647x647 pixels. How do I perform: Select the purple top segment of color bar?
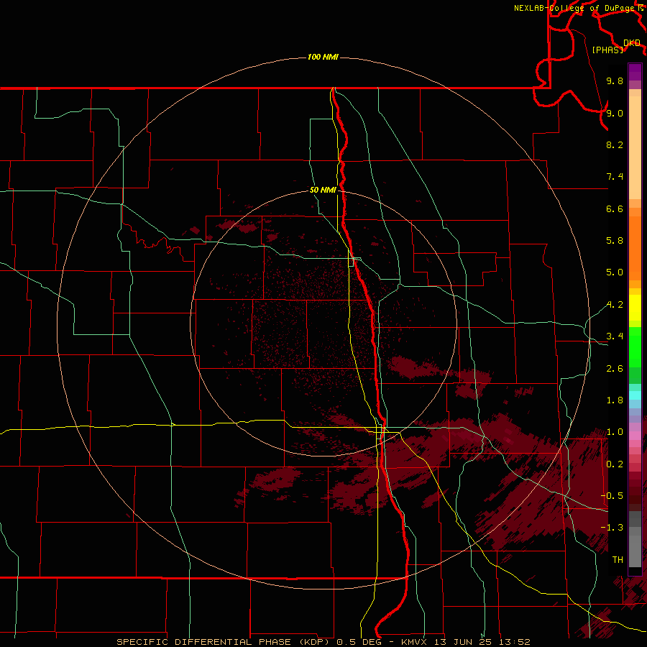(635, 72)
